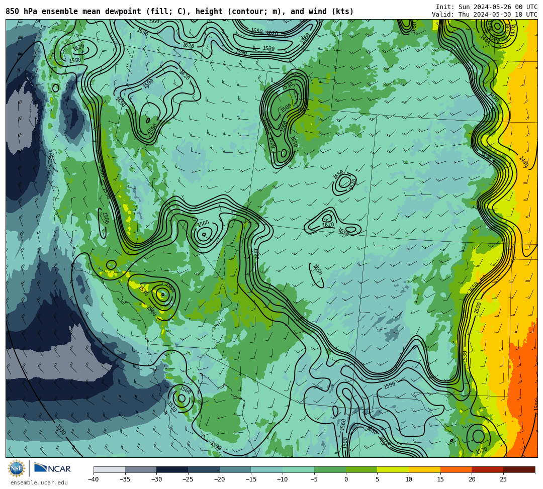Click the -5 colorbar tick label

pyautogui.click(x=314, y=479)
